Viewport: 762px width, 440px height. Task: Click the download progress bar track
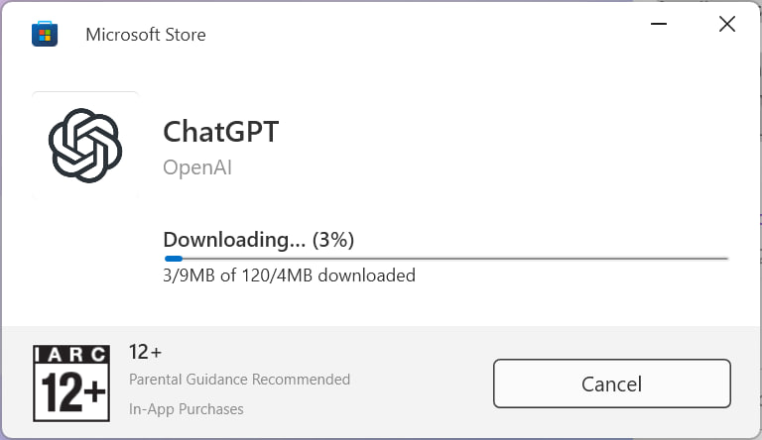pyautogui.click(x=446, y=259)
